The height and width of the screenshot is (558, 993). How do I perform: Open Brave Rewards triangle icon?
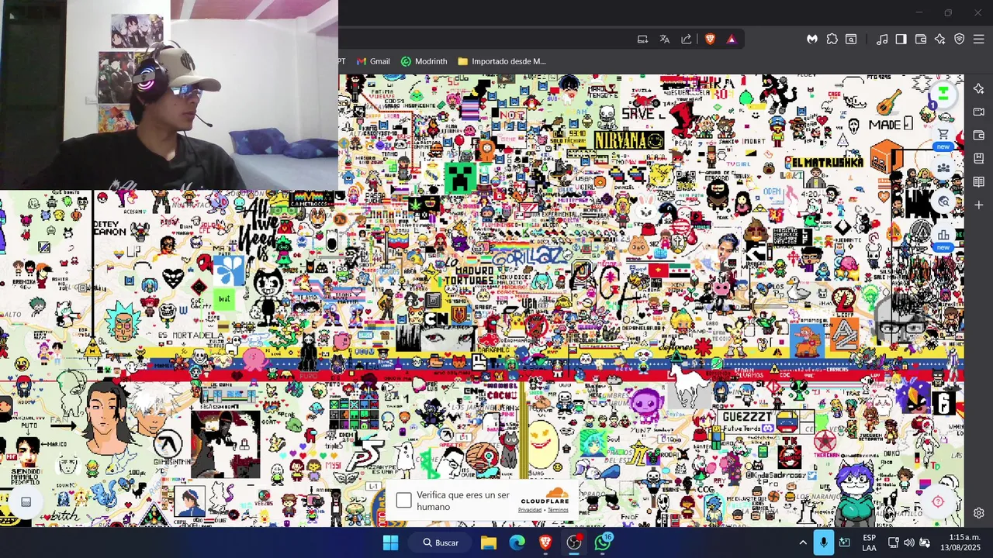pos(731,40)
